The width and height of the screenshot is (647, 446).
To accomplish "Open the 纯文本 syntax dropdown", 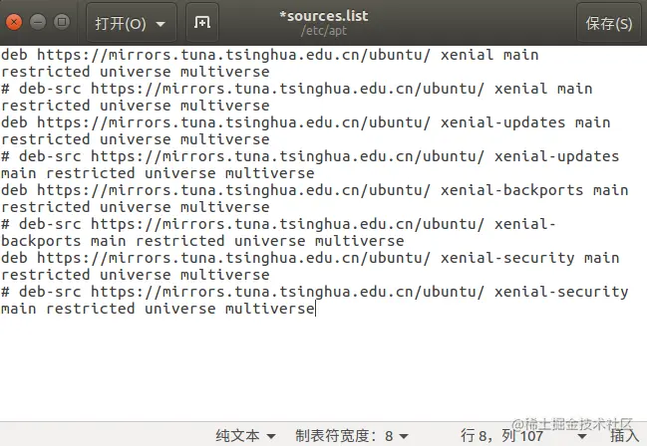I will [245, 436].
